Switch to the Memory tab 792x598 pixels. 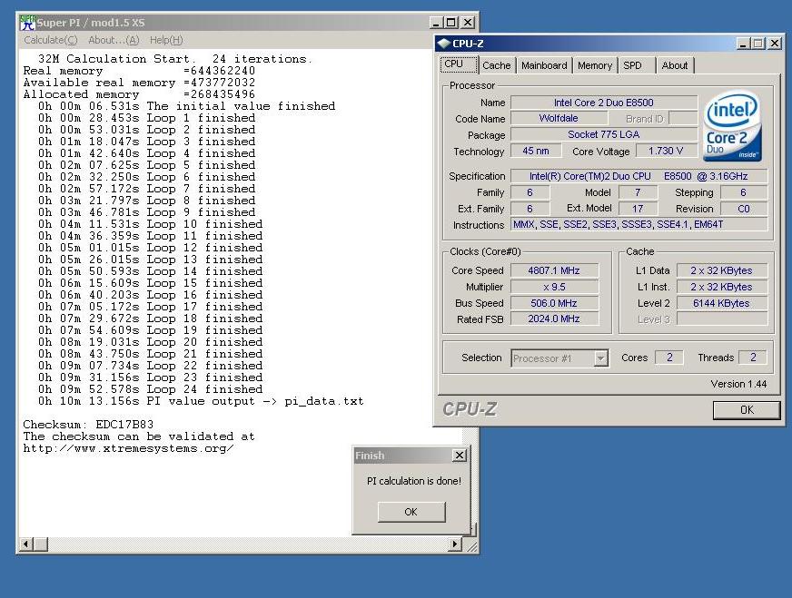595,65
